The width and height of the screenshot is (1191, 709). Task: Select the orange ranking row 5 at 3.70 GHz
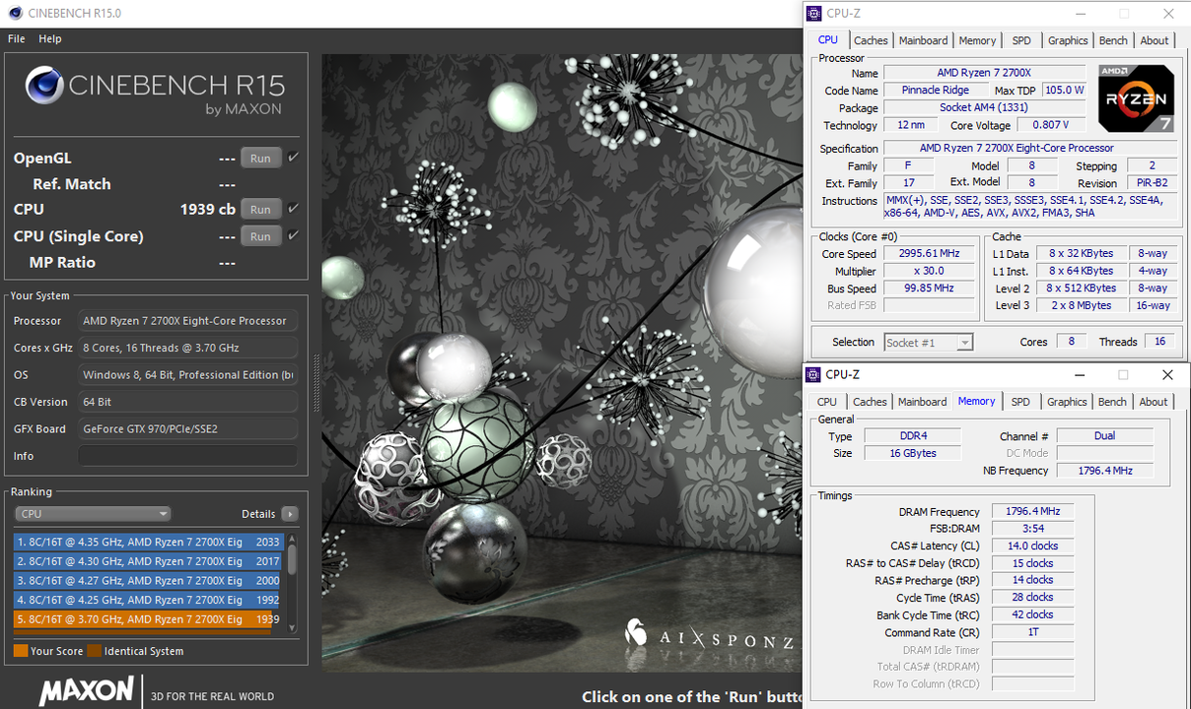[x=148, y=619]
